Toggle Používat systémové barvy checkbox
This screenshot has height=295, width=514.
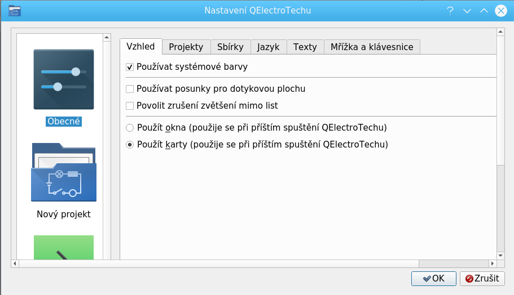[130, 66]
